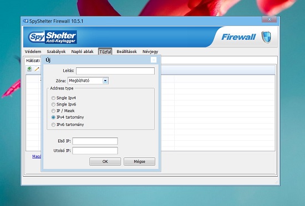
Task: Close the SpyShelter Firewall window
Action: pyautogui.click(x=270, y=19)
